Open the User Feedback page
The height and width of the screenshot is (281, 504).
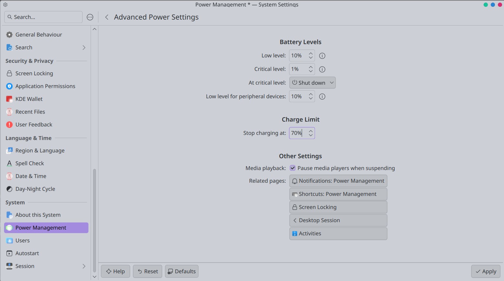point(34,124)
